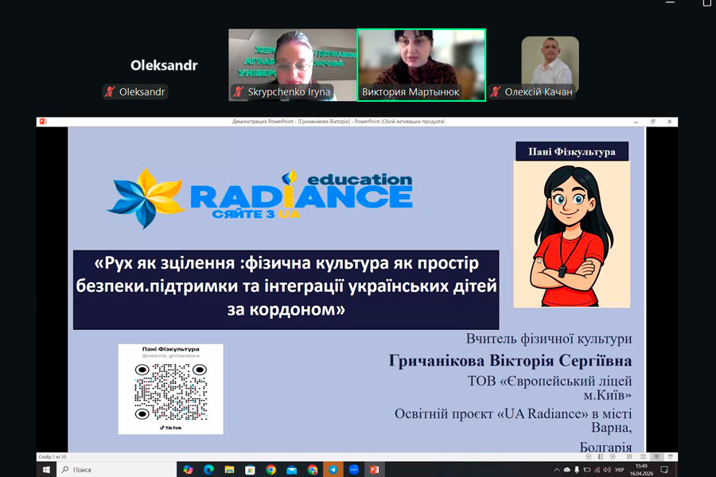The width and height of the screenshot is (716, 477).
Task: Expand hidden system tray icons
Action: pos(557,470)
